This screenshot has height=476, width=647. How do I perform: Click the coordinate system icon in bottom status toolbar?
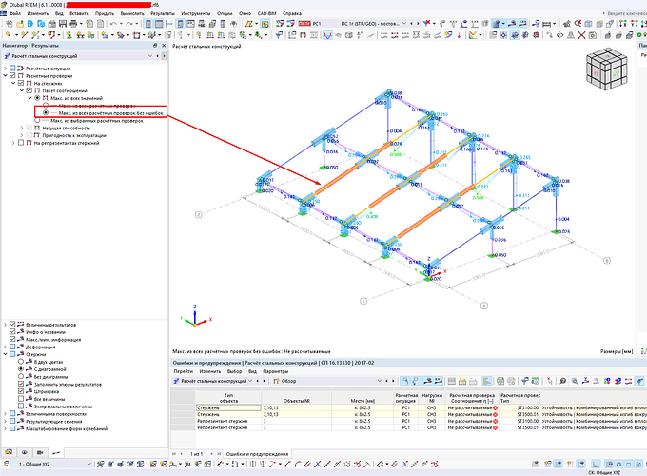click(x=5, y=464)
